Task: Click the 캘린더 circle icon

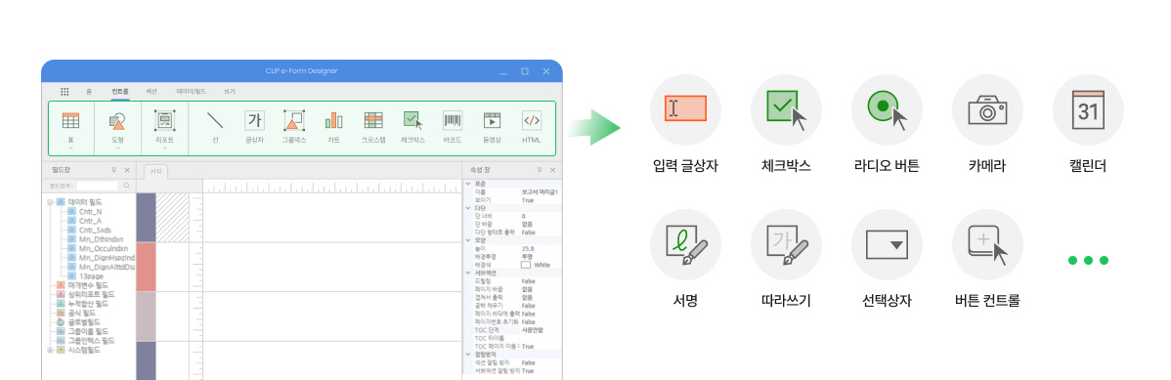Action: pyautogui.click(x=1088, y=109)
